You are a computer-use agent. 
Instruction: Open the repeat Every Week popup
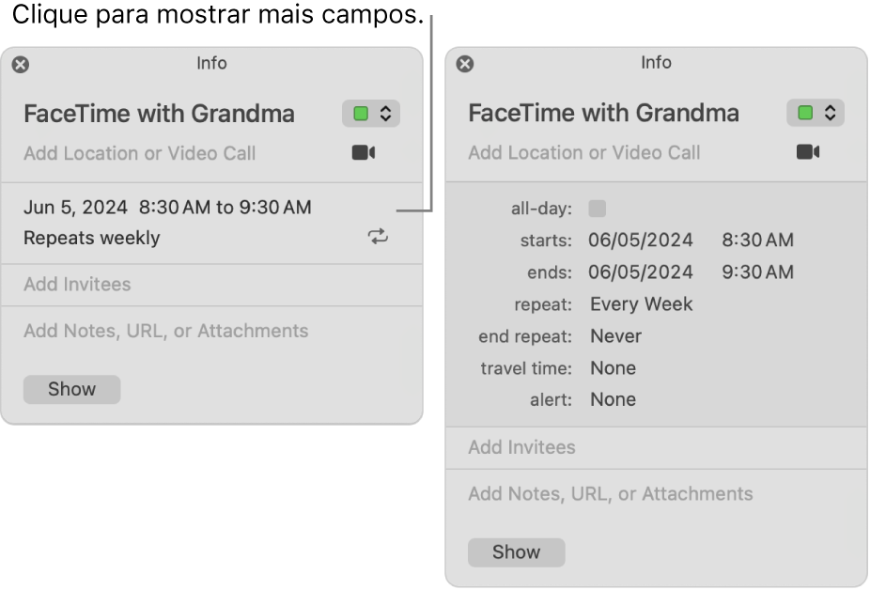(x=641, y=304)
